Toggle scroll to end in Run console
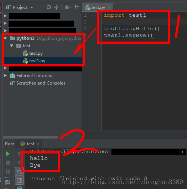The width and height of the screenshot is (187, 189). pyautogui.click(x=19, y=180)
